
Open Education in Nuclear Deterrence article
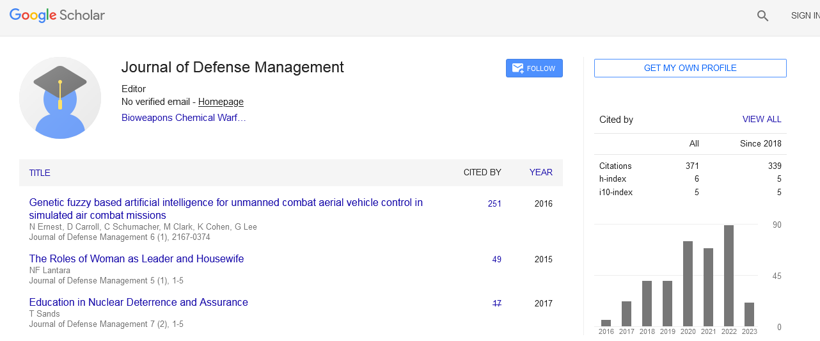[x=138, y=303]
